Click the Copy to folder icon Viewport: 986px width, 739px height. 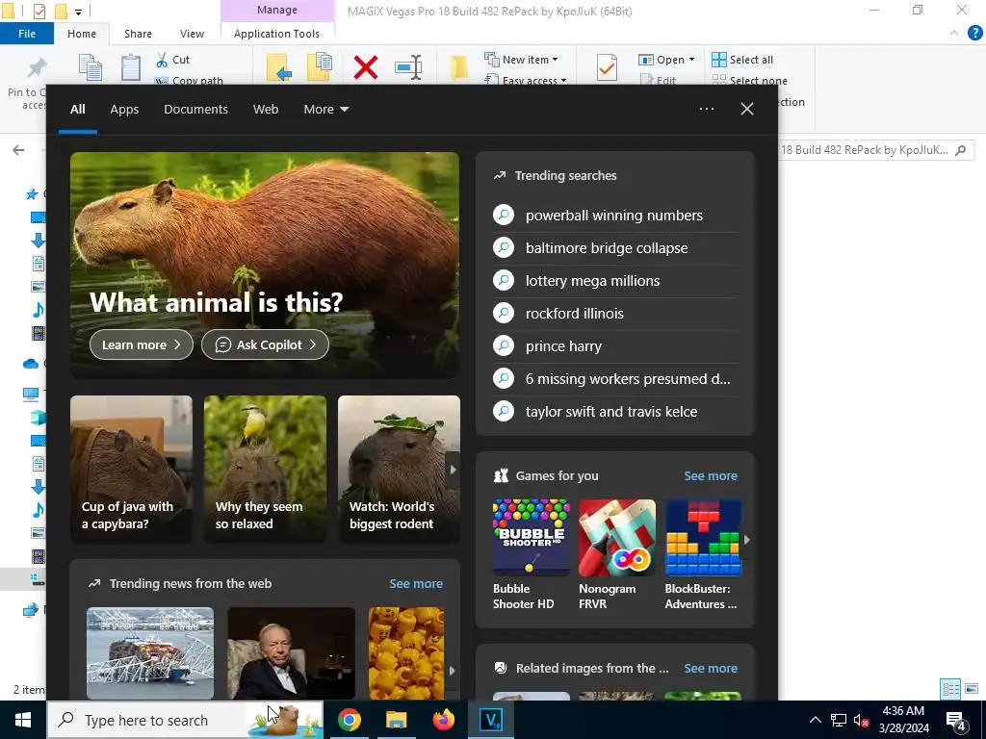[320, 67]
